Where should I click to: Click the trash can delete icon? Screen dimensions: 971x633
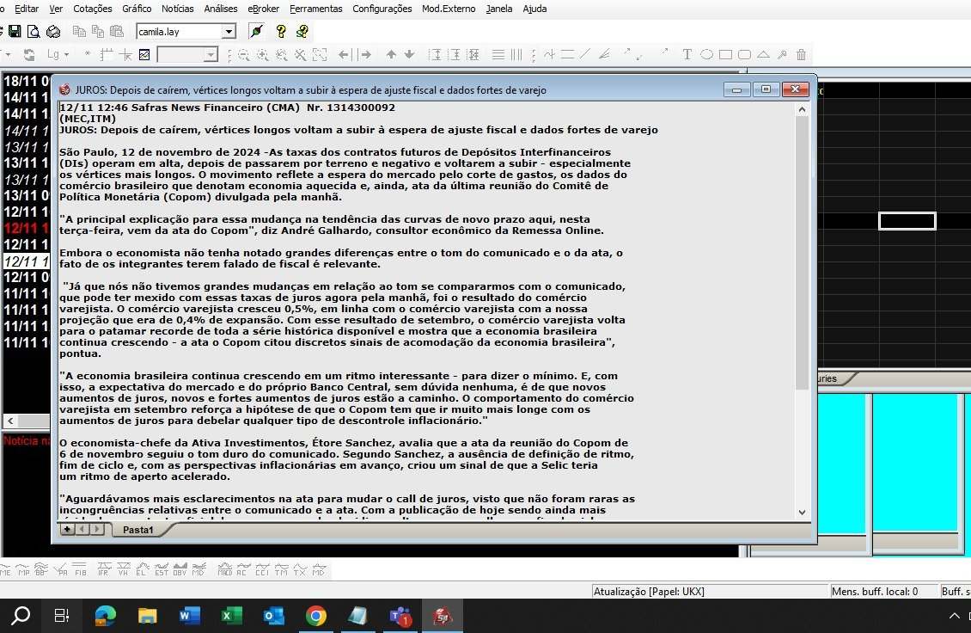pos(801,54)
